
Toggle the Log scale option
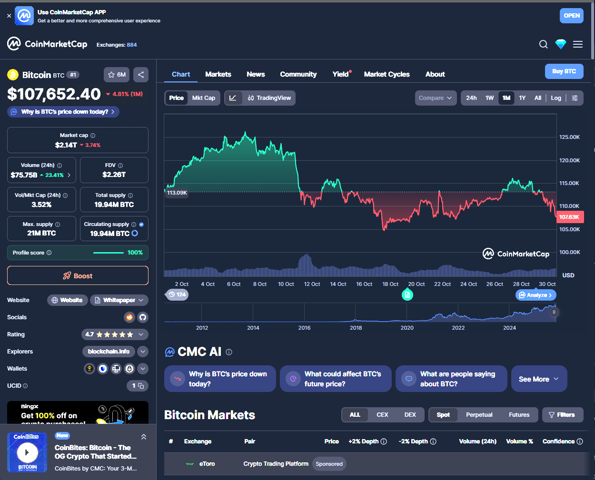(x=555, y=98)
